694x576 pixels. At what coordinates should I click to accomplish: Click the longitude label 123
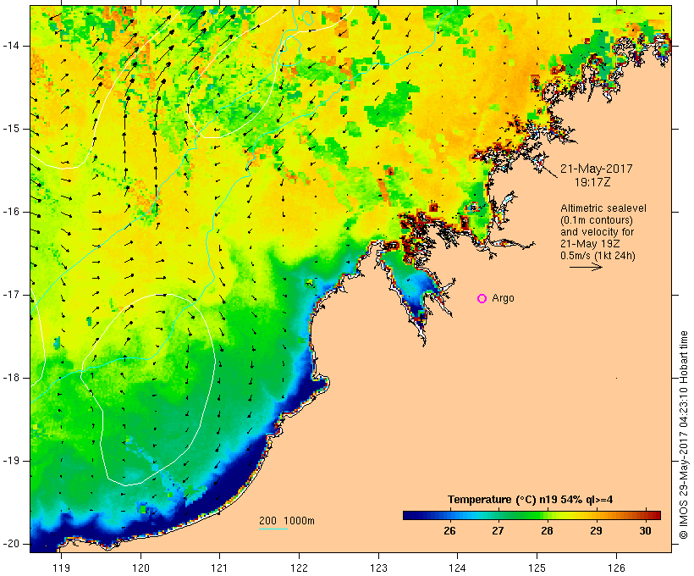pos(378,568)
